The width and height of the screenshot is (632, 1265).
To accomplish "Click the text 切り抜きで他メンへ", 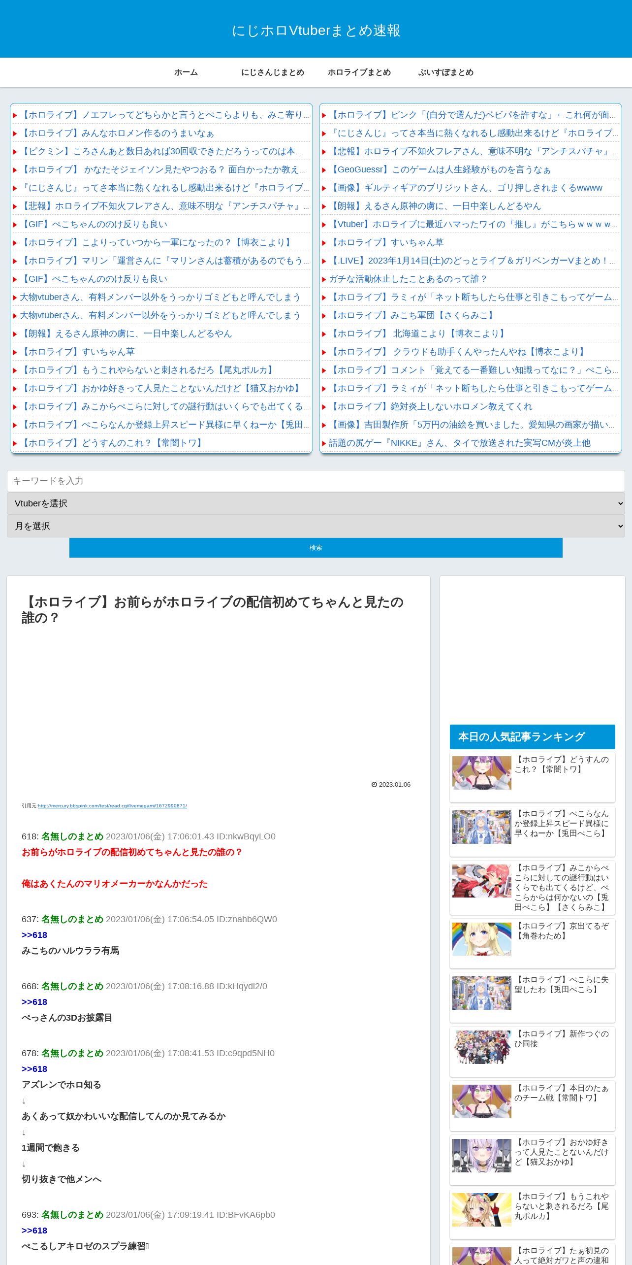I will [62, 1179].
